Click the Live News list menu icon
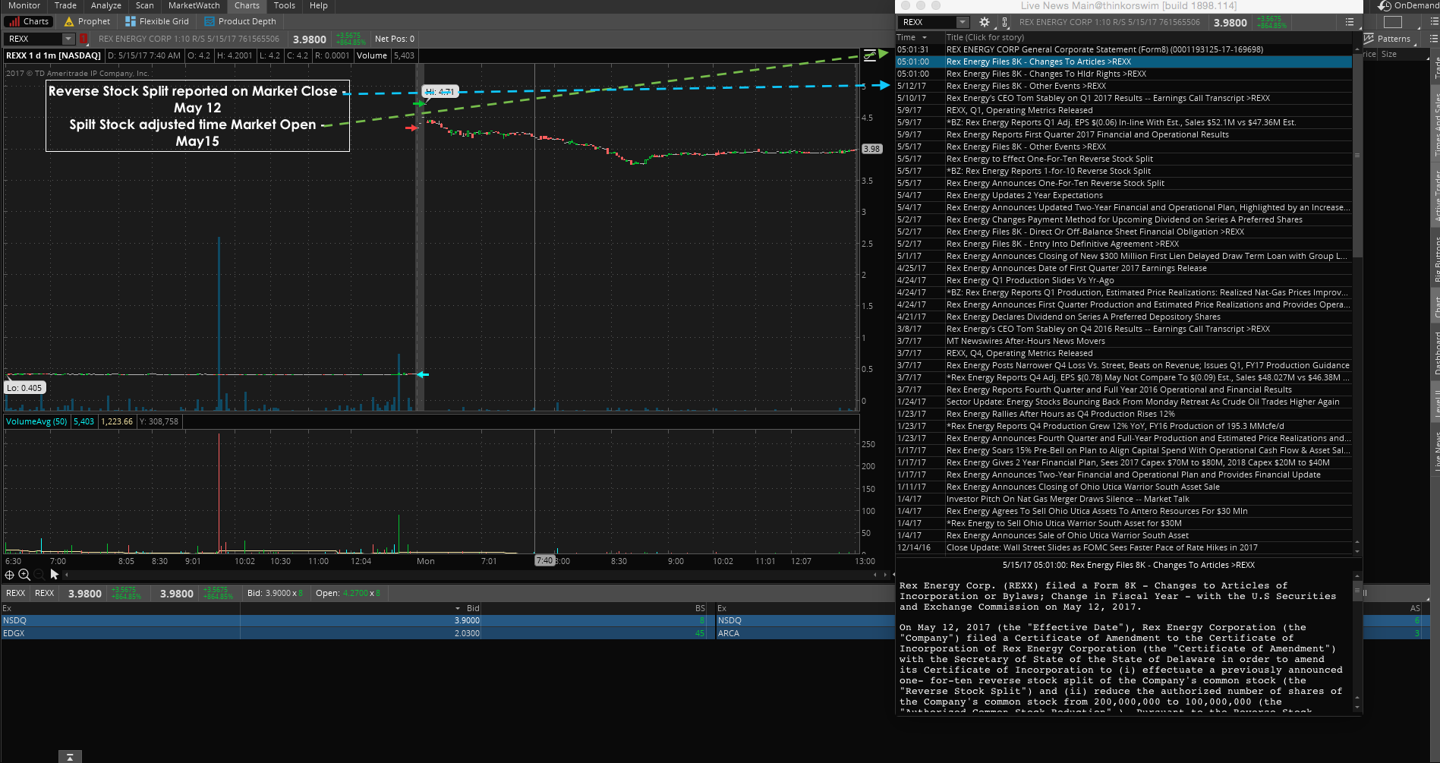The width and height of the screenshot is (1440, 763). coord(1349,23)
